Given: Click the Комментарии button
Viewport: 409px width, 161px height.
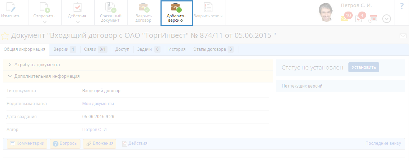Looking at the screenshot, I should [x=27, y=144].
